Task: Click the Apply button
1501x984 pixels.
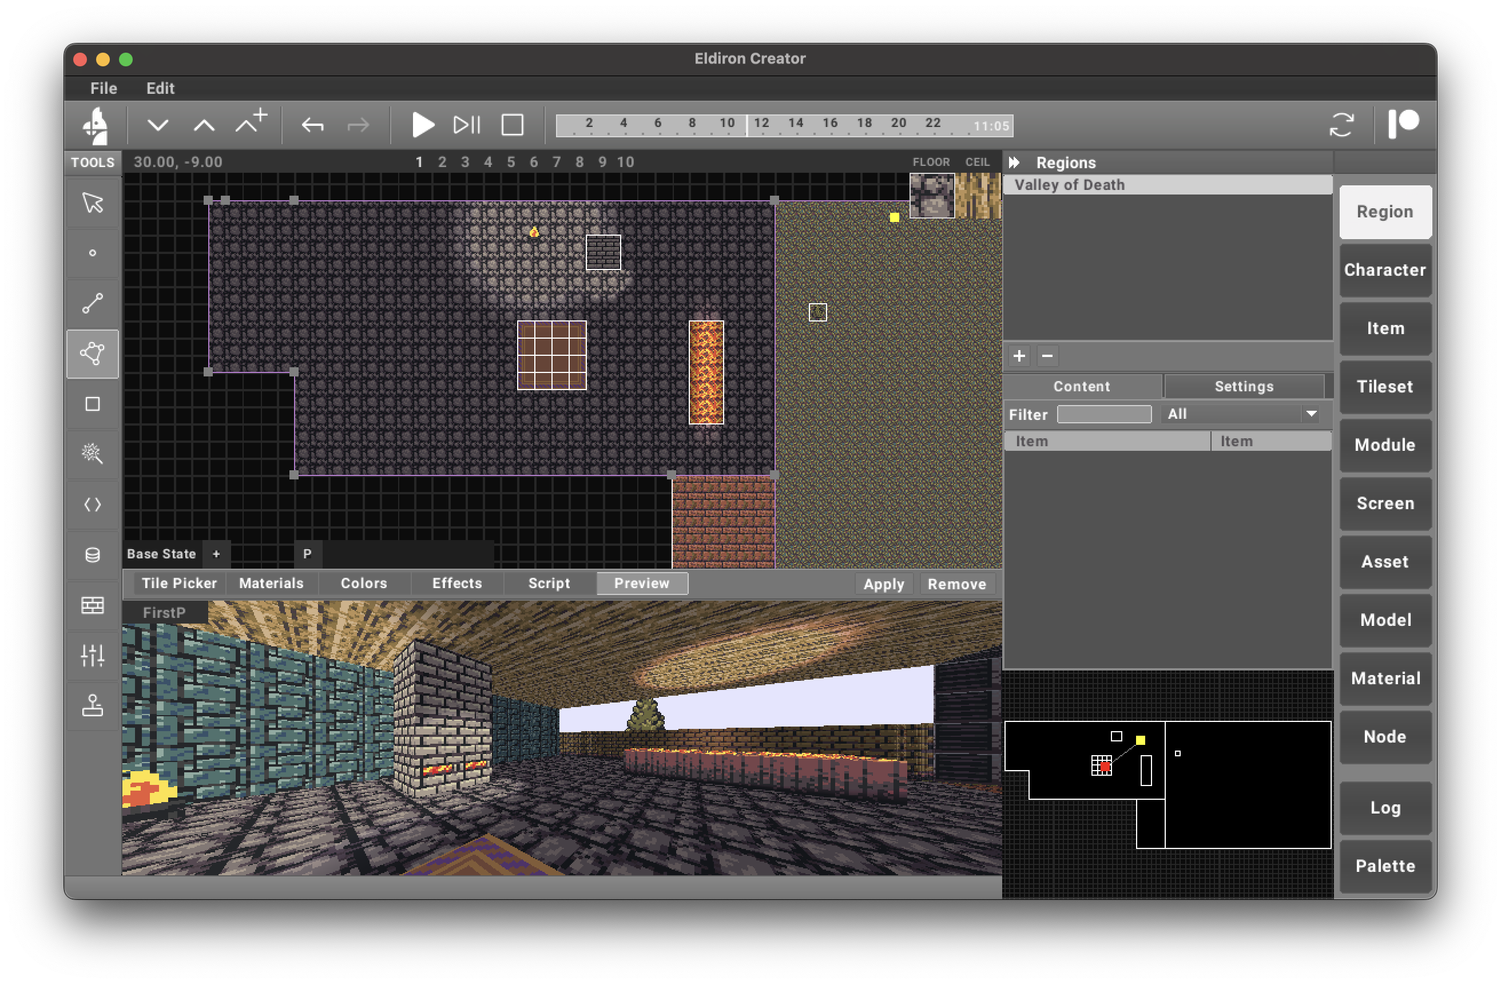Action: (x=884, y=585)
